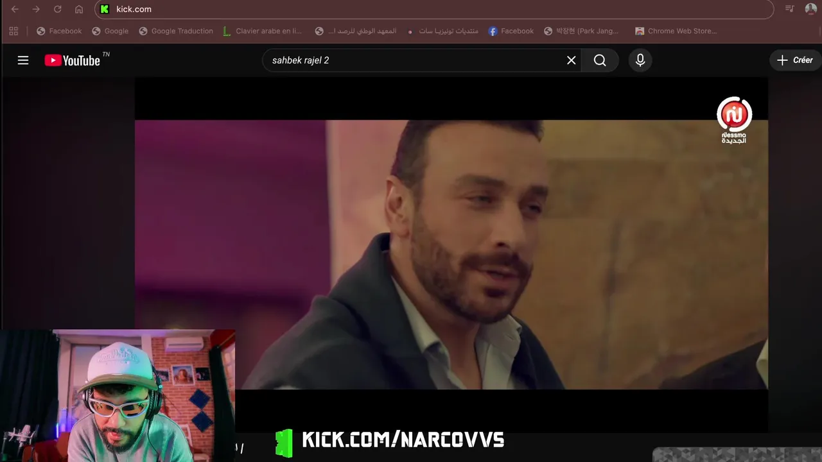Open the Park Jang... bookmark

pos(581,31)
